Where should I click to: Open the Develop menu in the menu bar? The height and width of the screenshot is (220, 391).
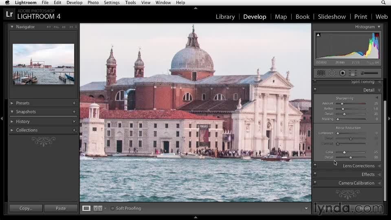coord(74,2)
